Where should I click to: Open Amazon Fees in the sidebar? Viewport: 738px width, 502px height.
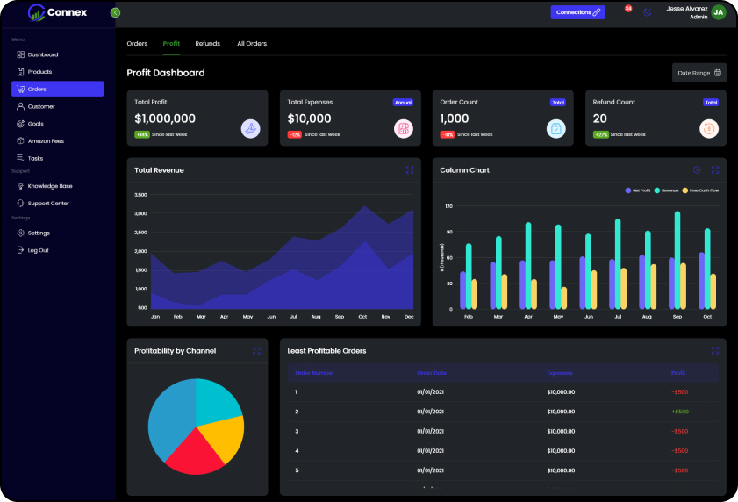46,140
